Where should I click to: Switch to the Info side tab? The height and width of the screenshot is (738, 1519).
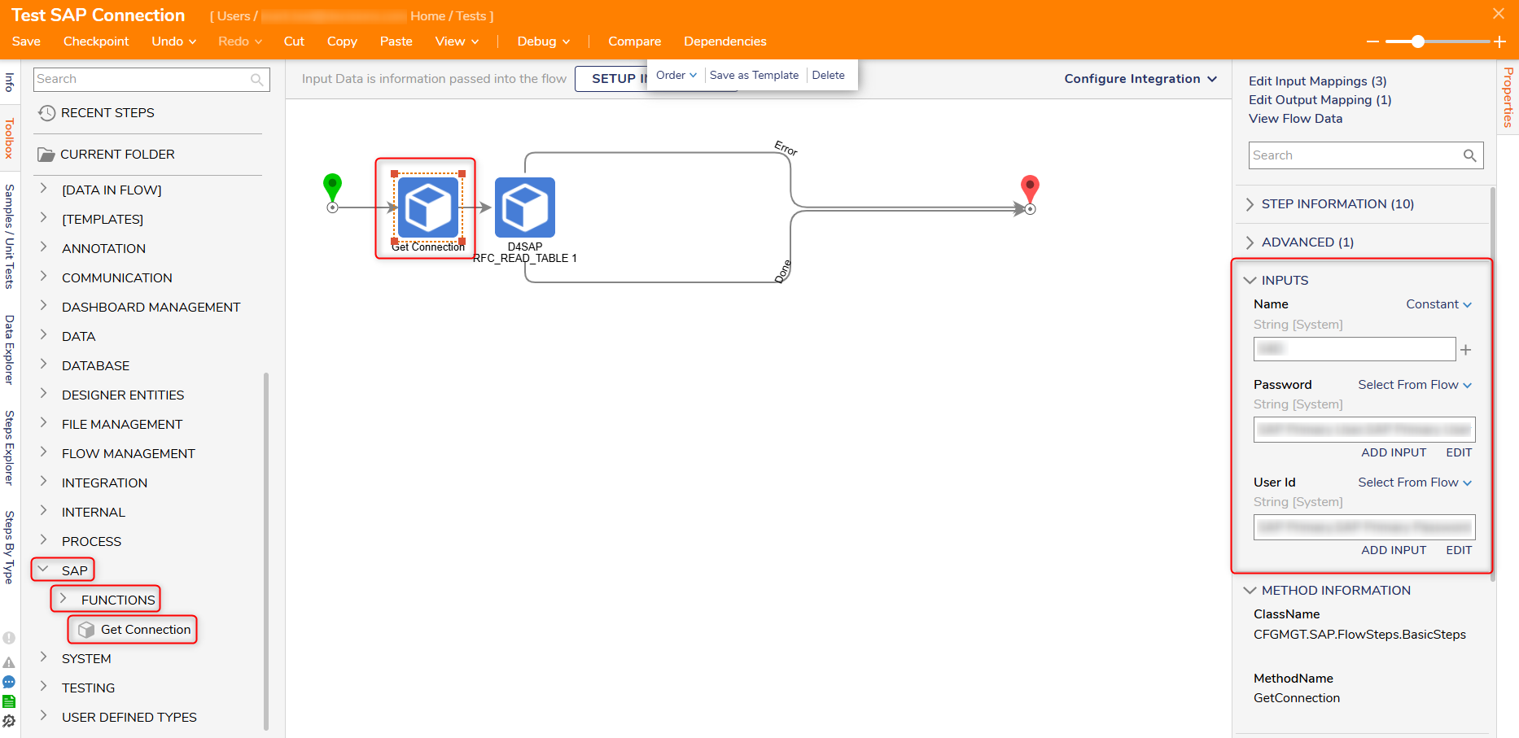pyautogui.click(x=10, y=81)
